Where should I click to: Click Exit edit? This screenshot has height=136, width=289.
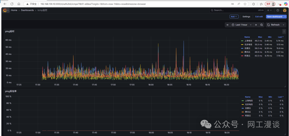click(x=259, y=17)
